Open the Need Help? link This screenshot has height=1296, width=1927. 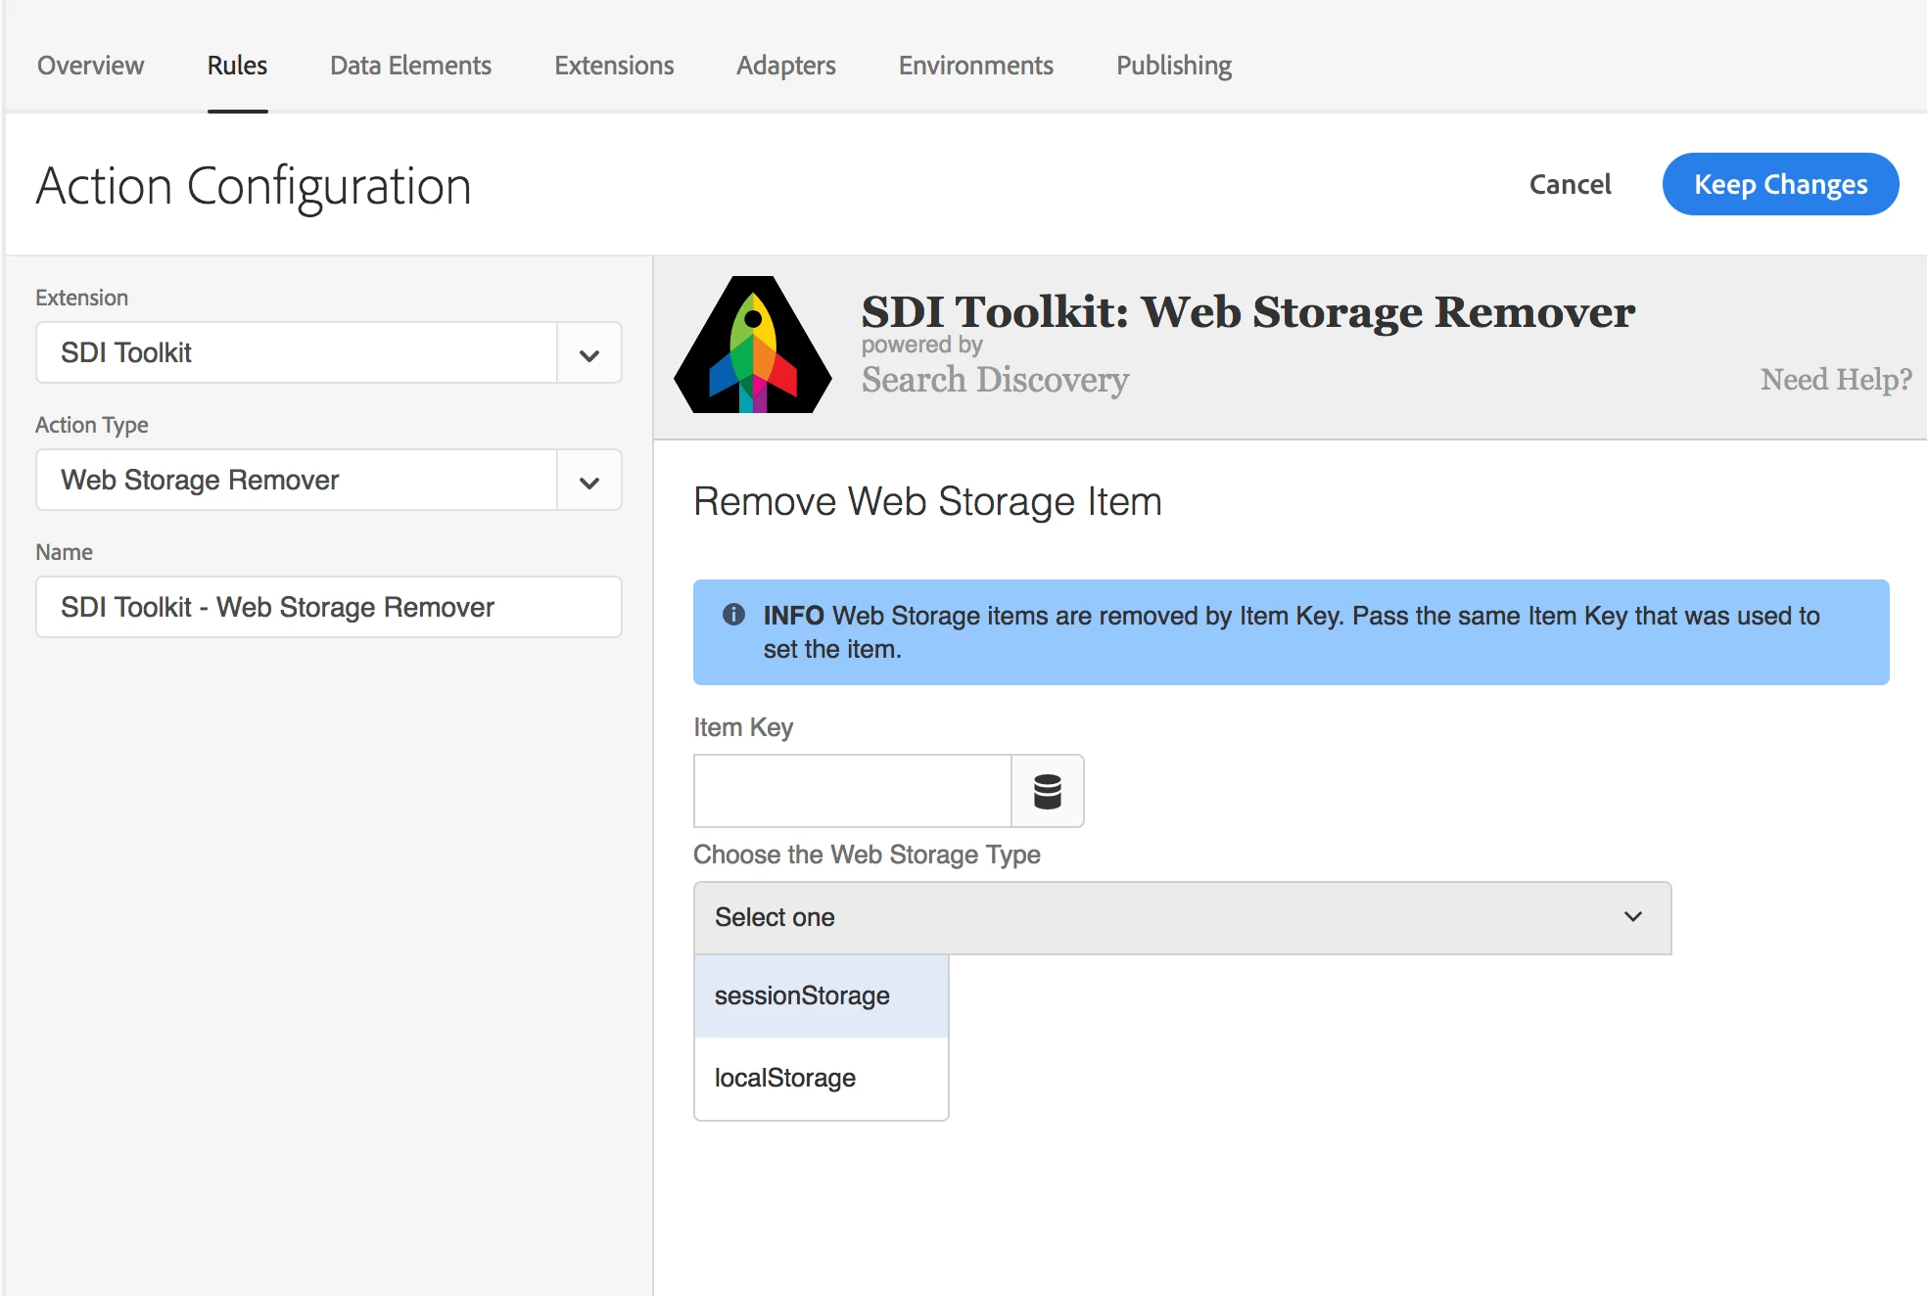pyautogui.click(x=1835, y=380)
